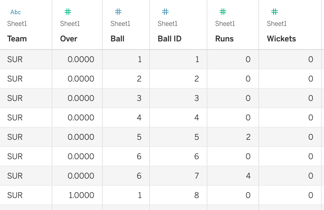Click the number type icon above Wickets
The image size is (324, 210).
point(275,12)
